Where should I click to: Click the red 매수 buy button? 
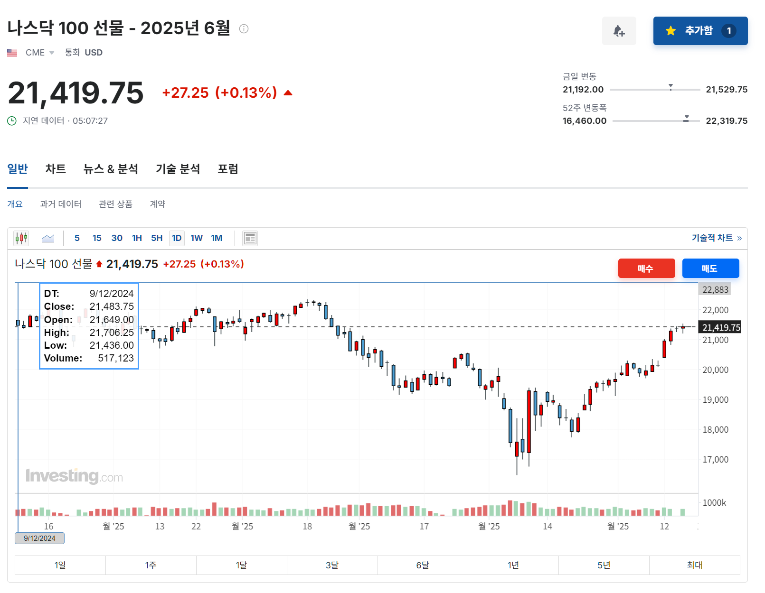tap(646, 268)
